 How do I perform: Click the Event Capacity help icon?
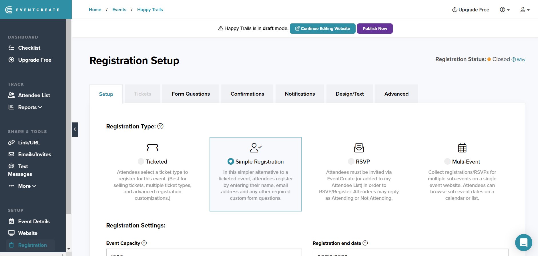click(x=144, y=243)
